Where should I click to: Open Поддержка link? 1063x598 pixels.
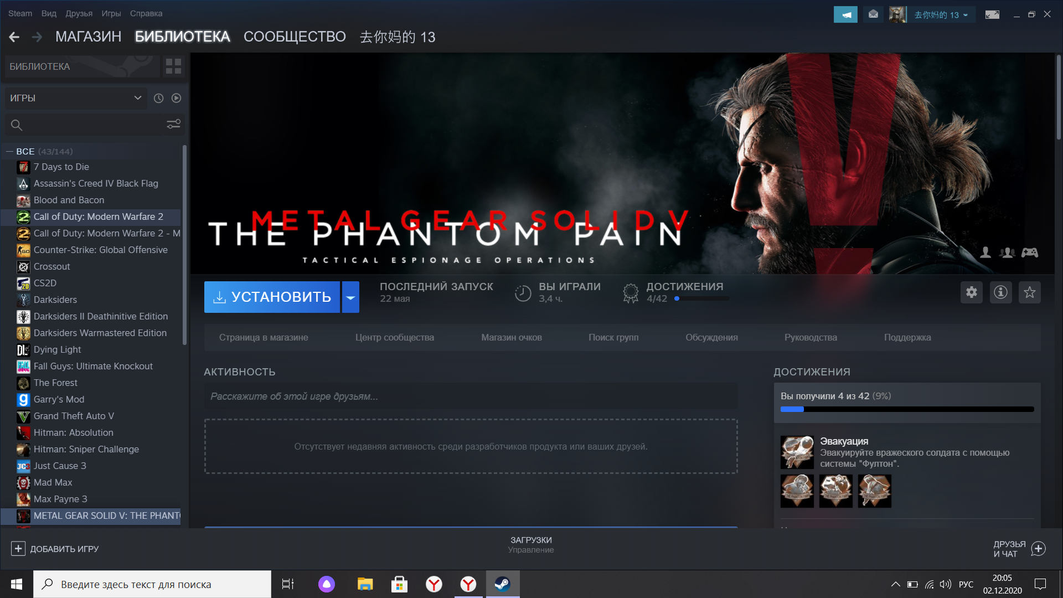pos(907,337)
